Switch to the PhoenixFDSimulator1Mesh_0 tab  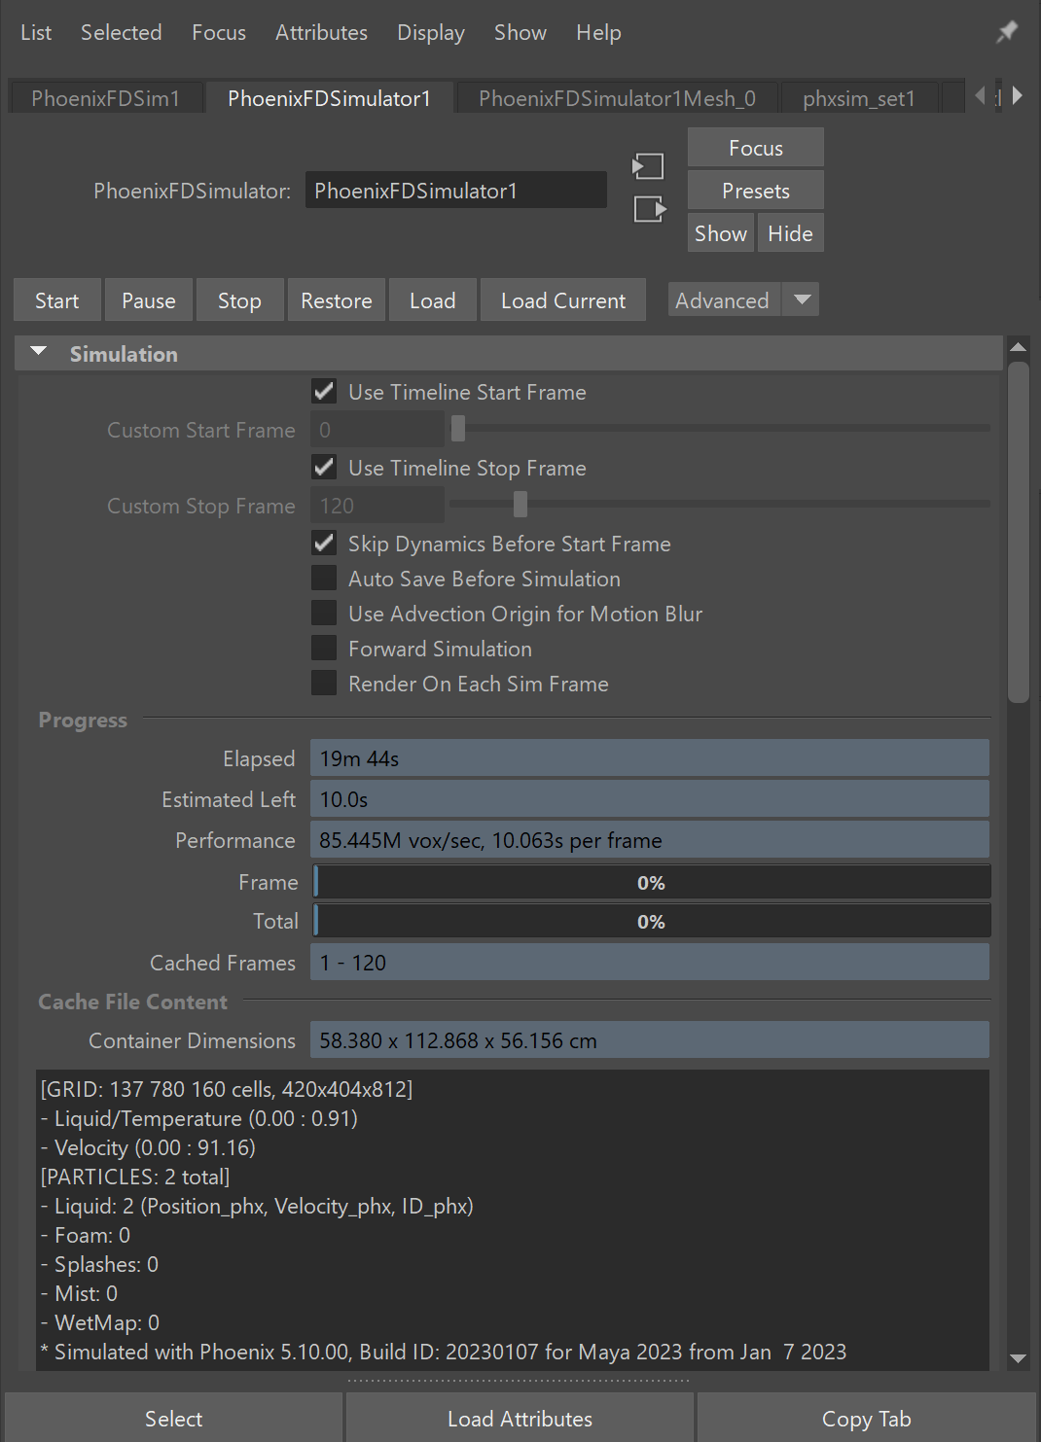(x=617, y=98)
